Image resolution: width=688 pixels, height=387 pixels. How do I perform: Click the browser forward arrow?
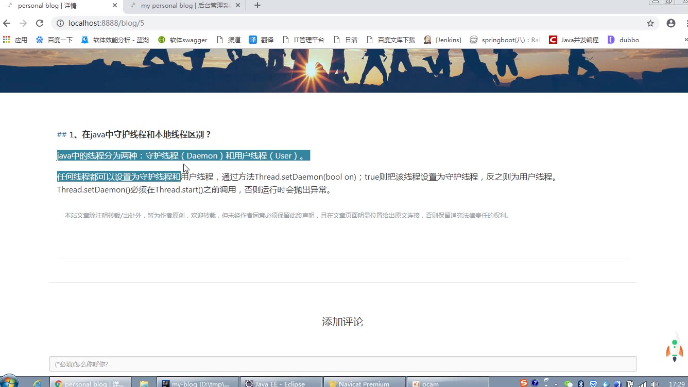[23, 23]
